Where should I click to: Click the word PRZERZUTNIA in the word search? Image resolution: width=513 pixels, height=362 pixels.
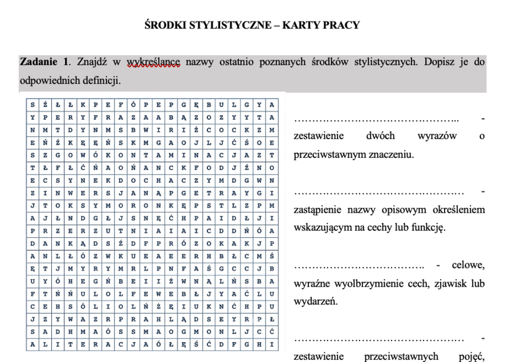(96, 231)
